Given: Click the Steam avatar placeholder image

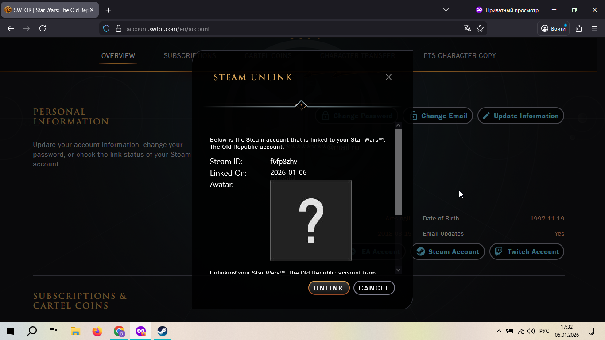Looking at the screenshot, I should pos(311,220).
